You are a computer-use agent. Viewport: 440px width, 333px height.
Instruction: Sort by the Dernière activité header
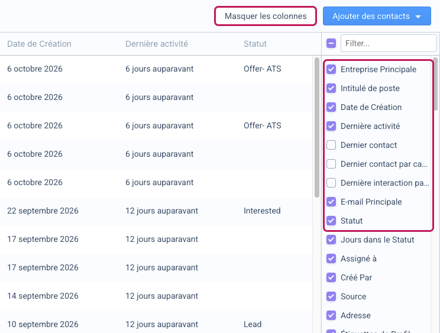pos(157,44)
